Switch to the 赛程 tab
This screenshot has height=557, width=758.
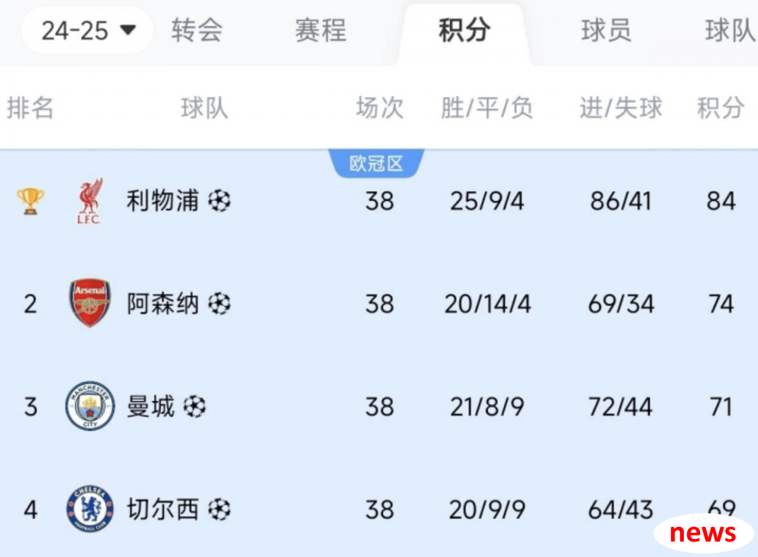tap(321, 30)
